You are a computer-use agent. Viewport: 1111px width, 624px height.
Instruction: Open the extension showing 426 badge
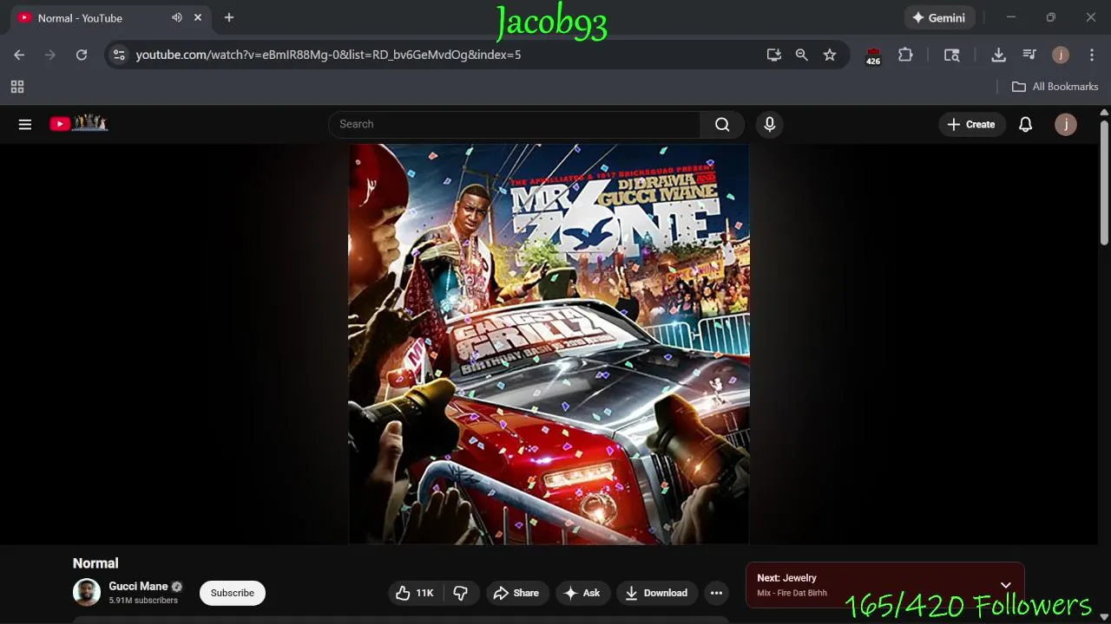point(873,55)
